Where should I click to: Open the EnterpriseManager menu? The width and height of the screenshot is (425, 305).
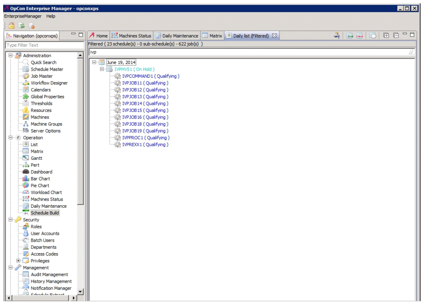point(23,16)
